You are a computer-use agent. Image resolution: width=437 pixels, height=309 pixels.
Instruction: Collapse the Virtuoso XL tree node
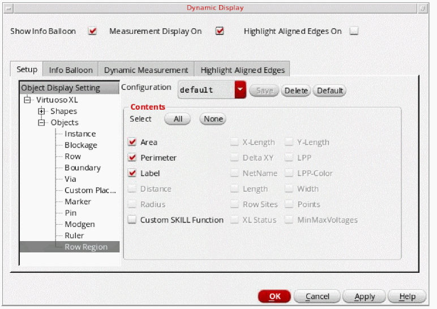point(27,100)
